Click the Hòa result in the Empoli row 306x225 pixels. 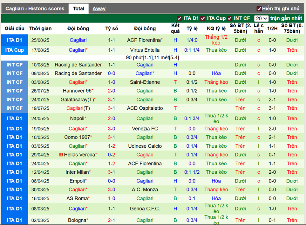point(216,181)
